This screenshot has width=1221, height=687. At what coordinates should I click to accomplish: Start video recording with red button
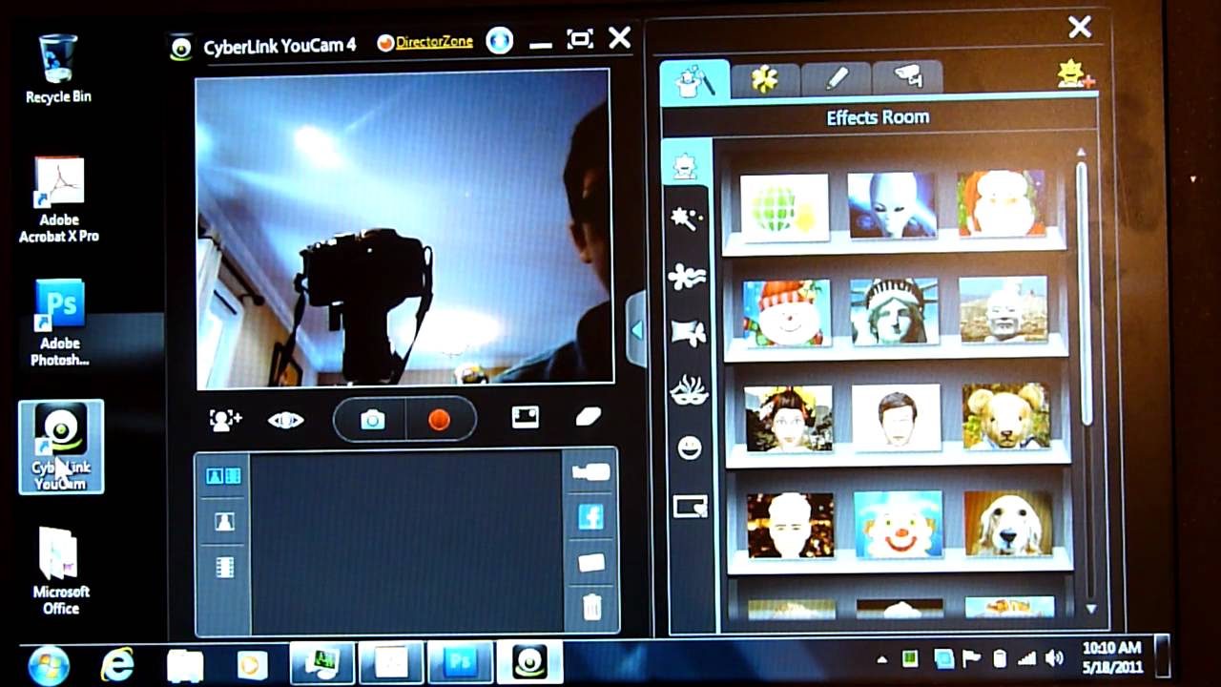(x=440, y=420)
